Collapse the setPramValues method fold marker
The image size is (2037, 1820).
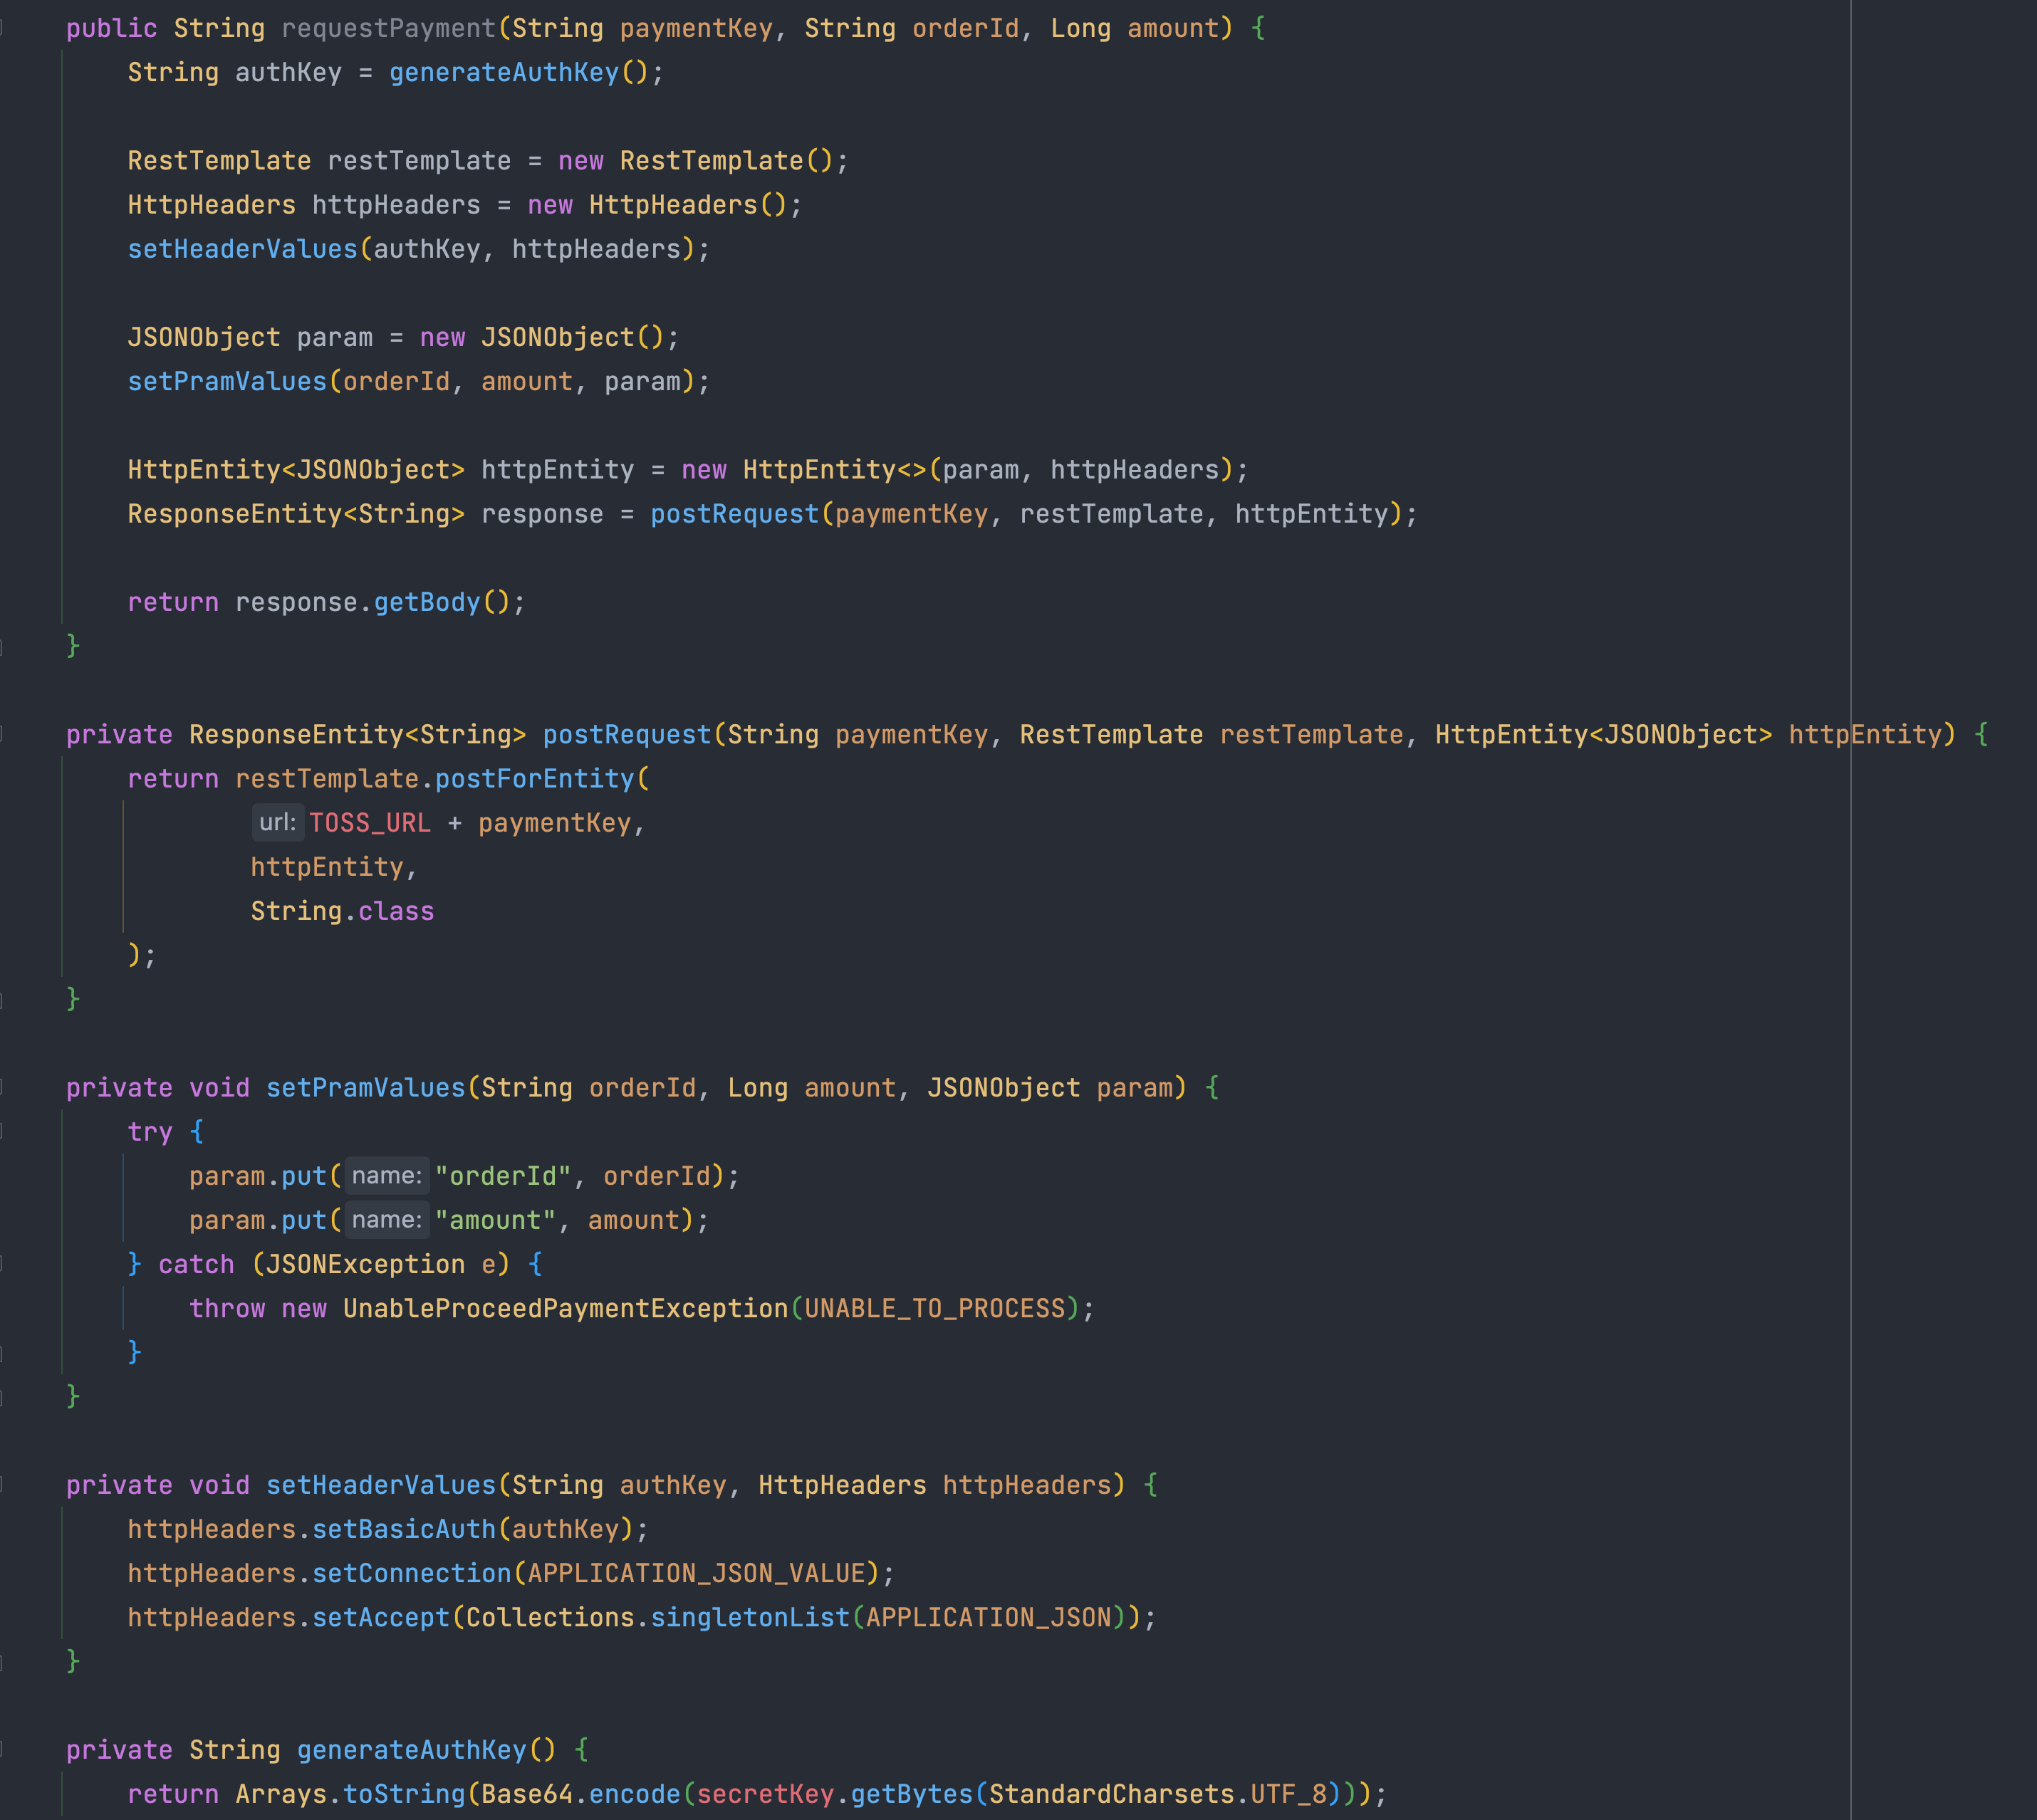3,1088
